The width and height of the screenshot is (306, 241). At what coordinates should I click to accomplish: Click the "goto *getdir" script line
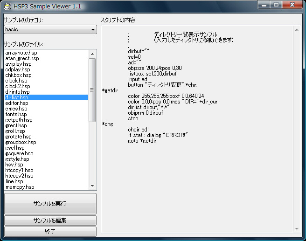(142, 141)
